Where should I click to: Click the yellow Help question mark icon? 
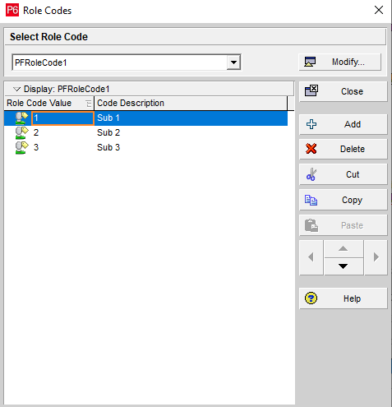[311, 298]
